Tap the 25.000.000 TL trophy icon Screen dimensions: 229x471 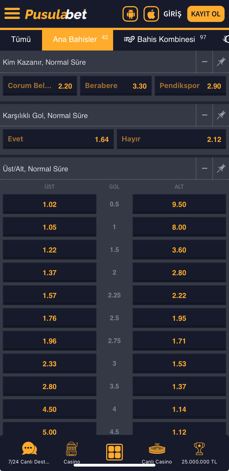point(199,449)
